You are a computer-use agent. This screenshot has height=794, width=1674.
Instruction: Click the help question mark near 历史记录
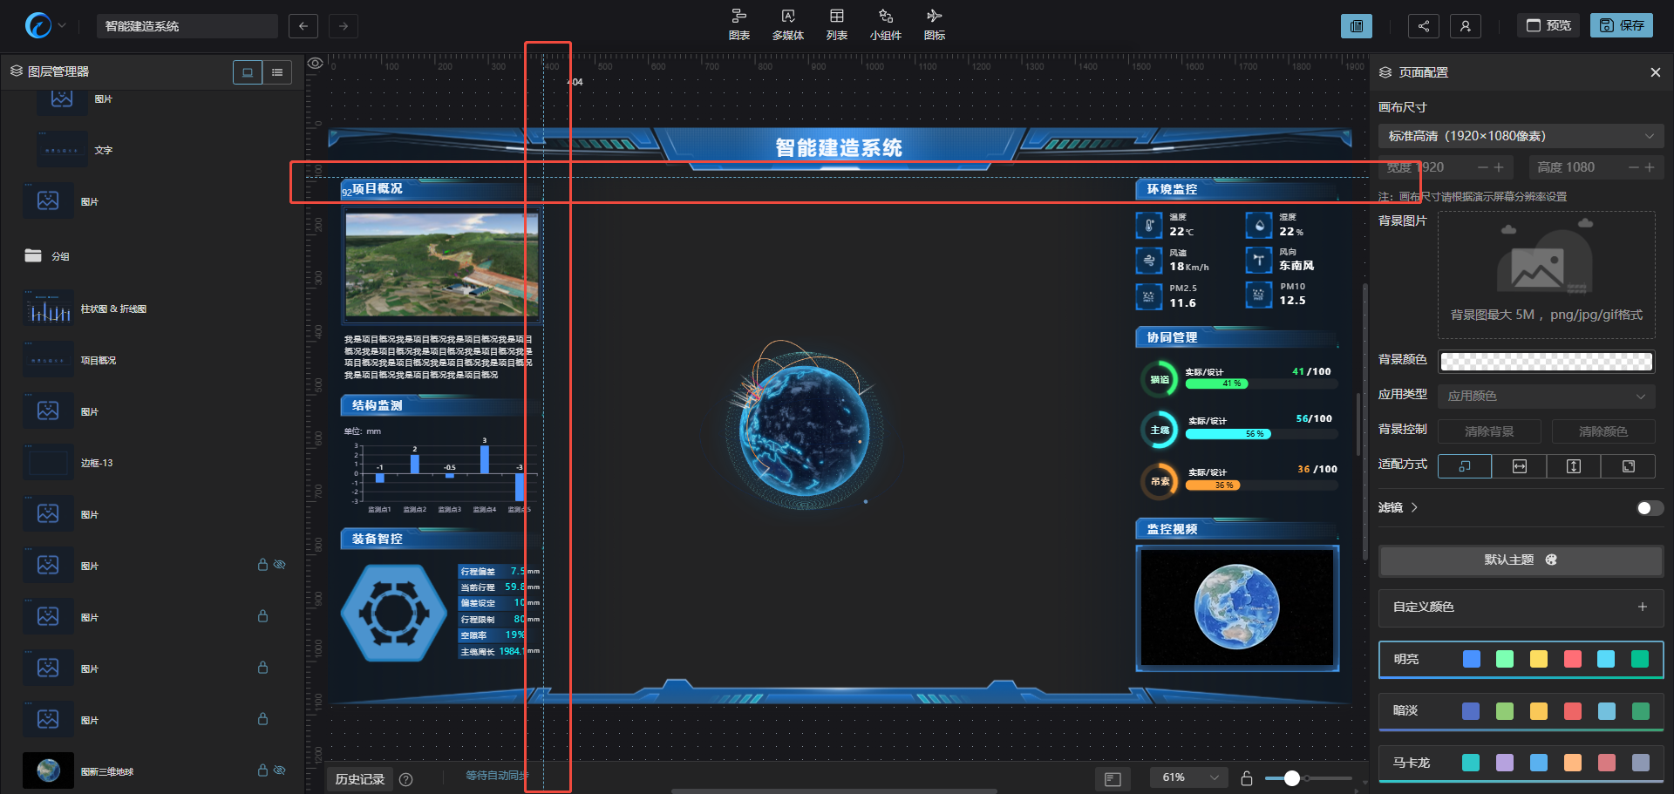[405, 779]
